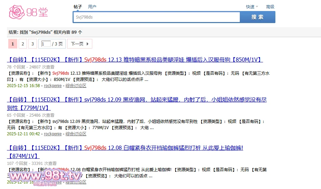Open 综合讨论区 link in the third result

(76, 182)
